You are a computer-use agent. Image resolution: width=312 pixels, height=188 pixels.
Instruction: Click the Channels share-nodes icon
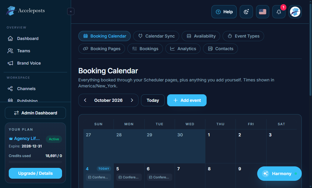[10, 89]
